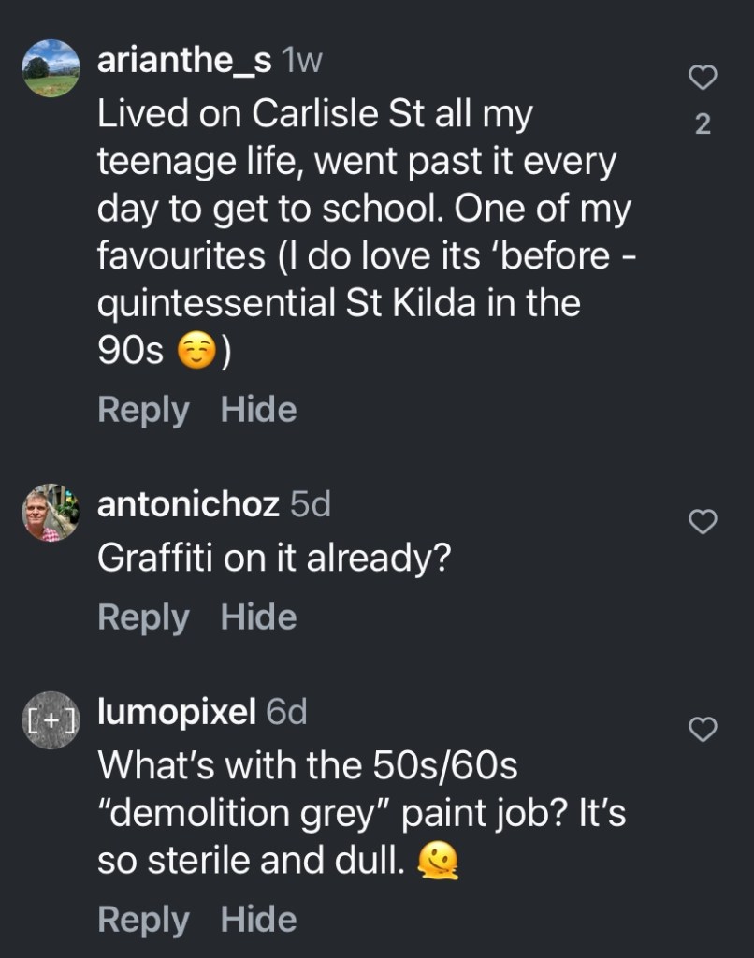Viewport: 754px width, 958px height.
Task: Visit the lumopixel username link
Action: tap(177, 713)
